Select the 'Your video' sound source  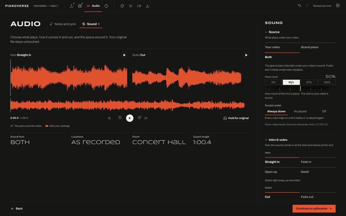[x=282, y=48]
